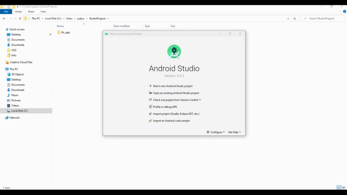This screenshot has width=347, height=195.
Task: Open the Share ribbon tab
Action: [x=31, y=12]
